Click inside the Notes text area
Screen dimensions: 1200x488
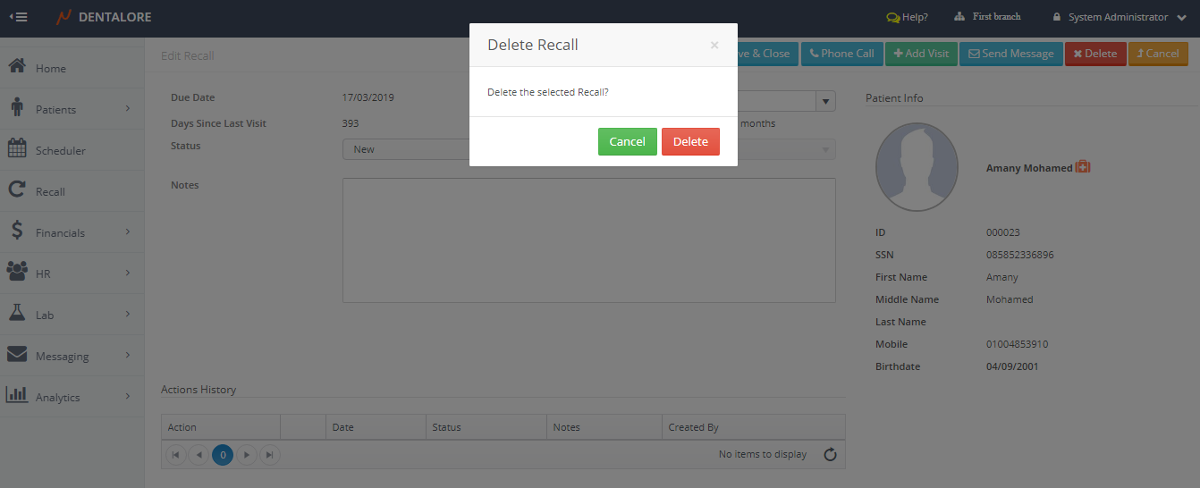coord(588,240)
